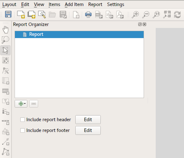The image size is (184, 158).
Task: Select the Pan Layout hand tool
Action: coord(5,30)
